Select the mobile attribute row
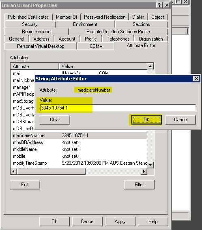 click(80, 156)
